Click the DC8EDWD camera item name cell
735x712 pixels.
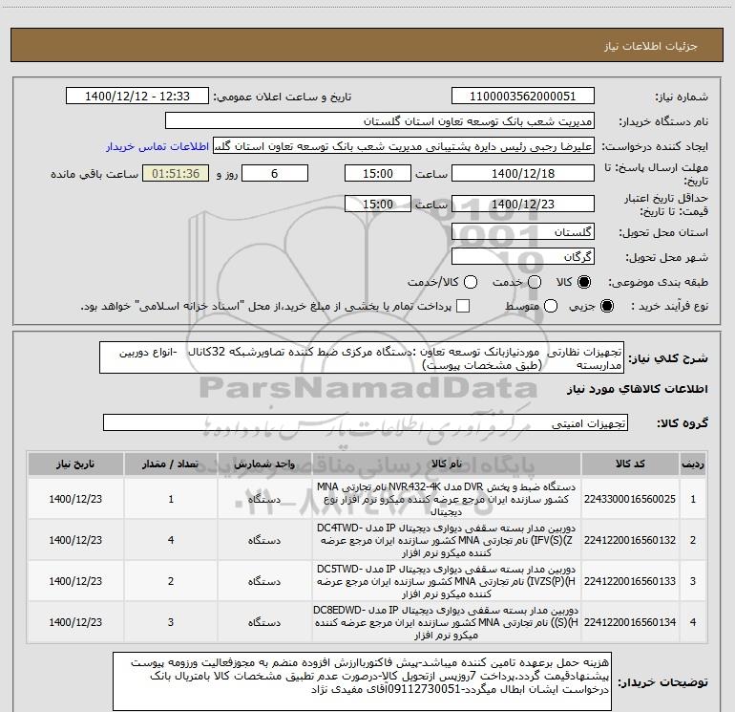click(447, 622)
